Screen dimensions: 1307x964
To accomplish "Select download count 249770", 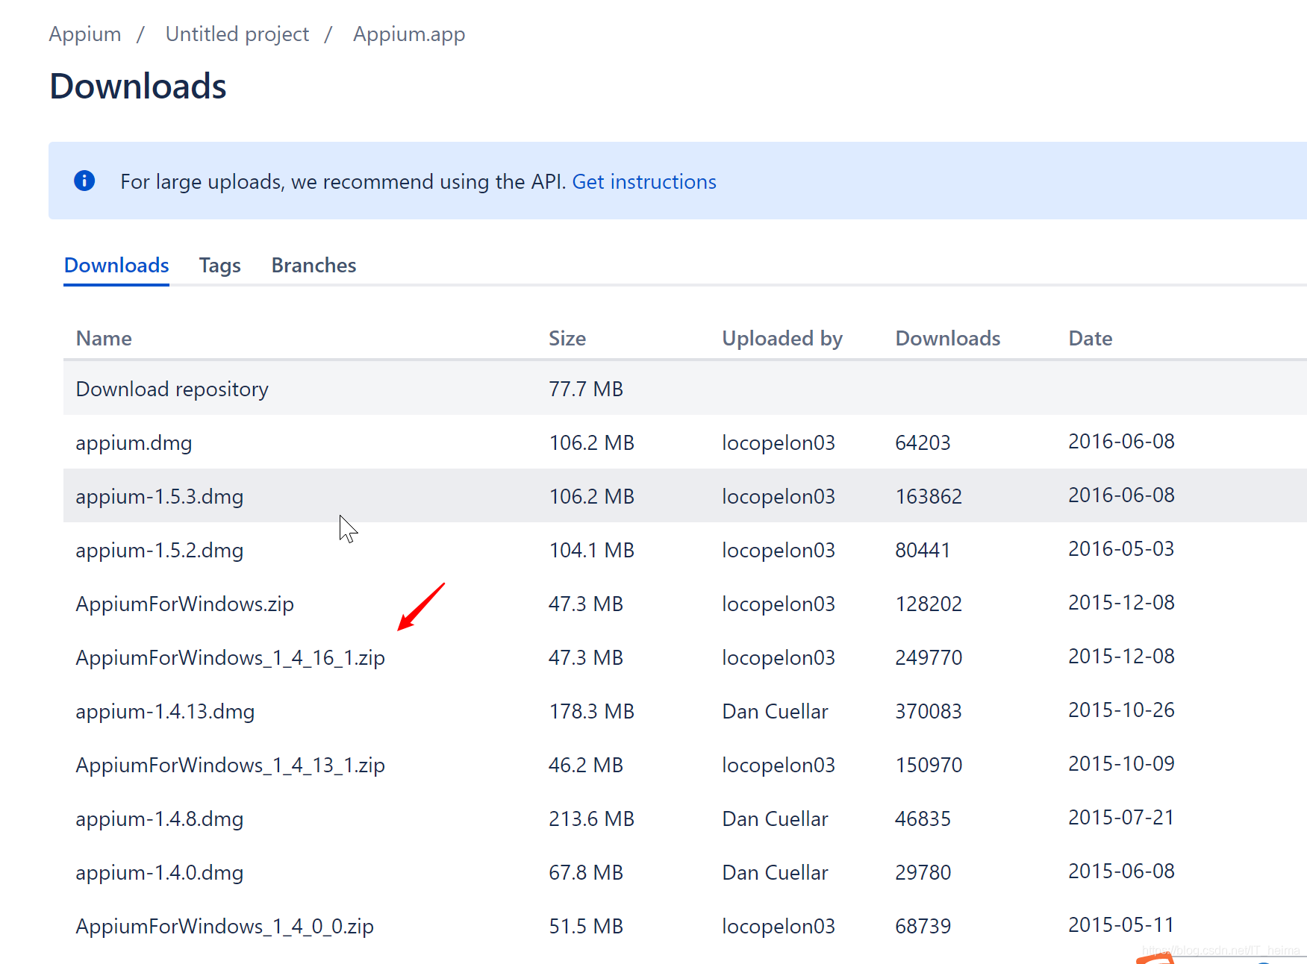I will click(929, 658).
